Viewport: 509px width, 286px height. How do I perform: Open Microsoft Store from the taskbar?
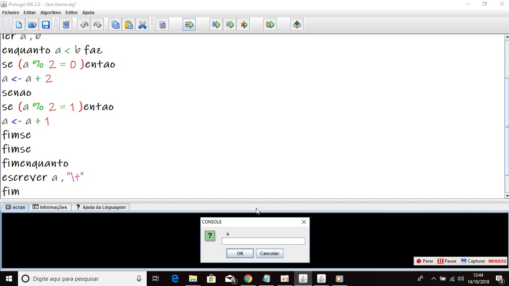[x=211, y=279]
